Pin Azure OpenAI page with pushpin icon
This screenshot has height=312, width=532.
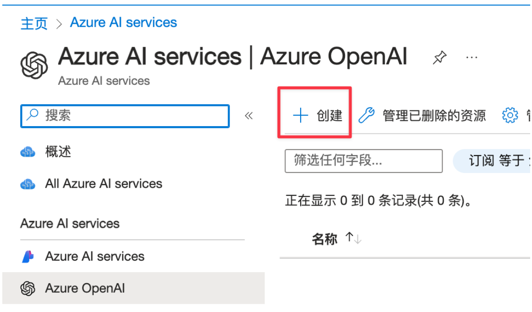(439, 58)
